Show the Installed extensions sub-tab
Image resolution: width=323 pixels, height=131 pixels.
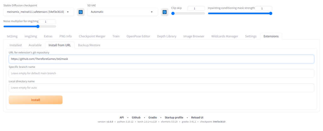[15, 45]
